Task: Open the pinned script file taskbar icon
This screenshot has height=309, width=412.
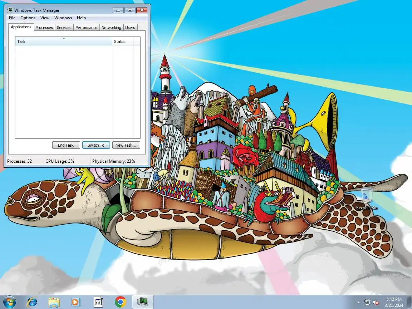Action: pyautogui.click(x=98, y=302)
